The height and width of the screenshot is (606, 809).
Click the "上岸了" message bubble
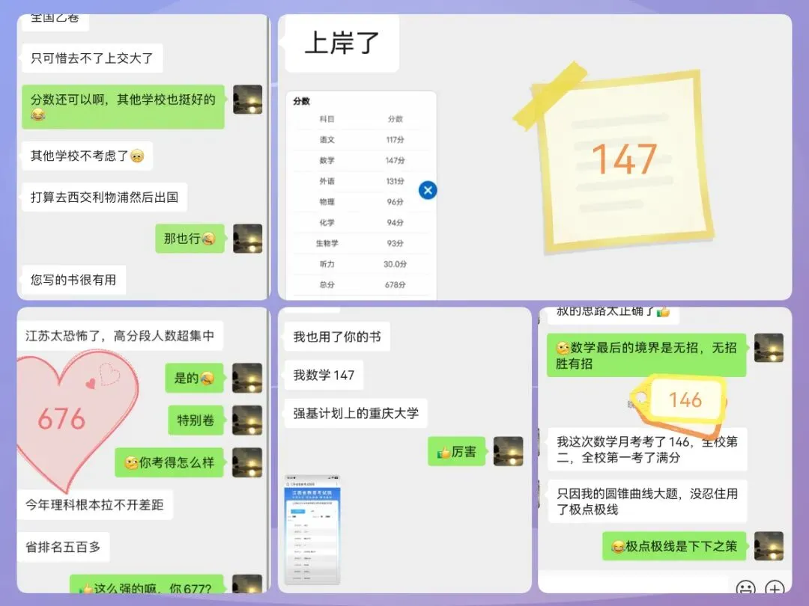click(x=341, y=43)
